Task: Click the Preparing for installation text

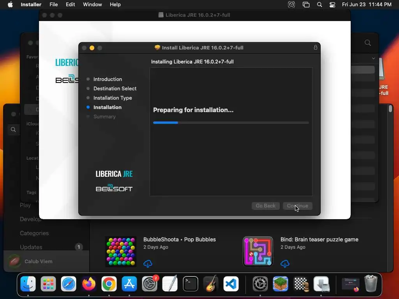Action: point(193,110)
